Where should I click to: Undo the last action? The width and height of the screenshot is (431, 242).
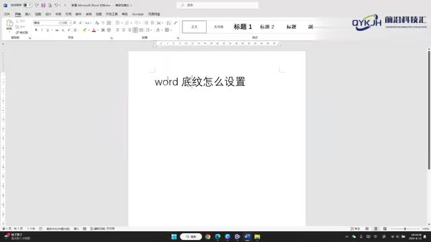[x=56, y=5]
